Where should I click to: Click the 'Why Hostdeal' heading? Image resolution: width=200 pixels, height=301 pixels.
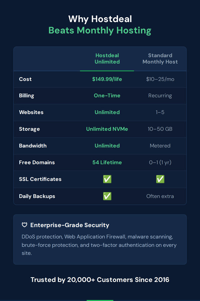(x=100, y=19)
